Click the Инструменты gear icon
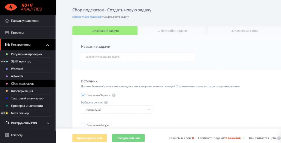The image size is (281, 143). [x=7, y=45]
